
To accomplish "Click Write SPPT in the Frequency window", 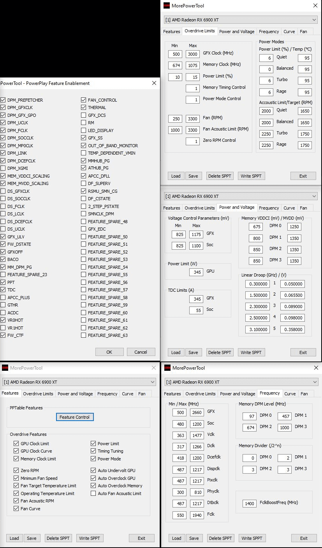I will click(252, 538).
